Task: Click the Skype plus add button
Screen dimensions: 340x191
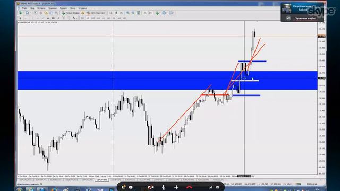Action: click(x=176, y=187)
